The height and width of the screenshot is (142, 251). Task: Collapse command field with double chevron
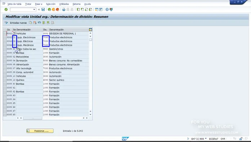[39, 10]
